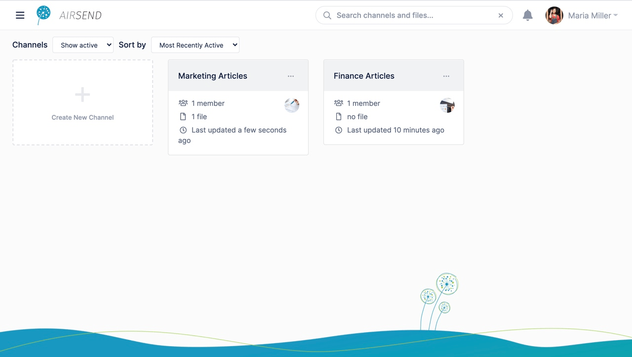The height and width of the screenshot is (357, 632).
Task: Expand the Maria Miller user menu
Action: pos(593,15)
